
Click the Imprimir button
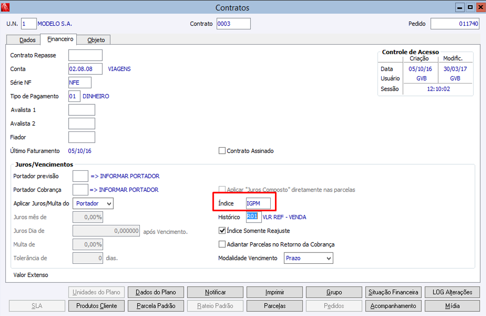pos(275,292)
